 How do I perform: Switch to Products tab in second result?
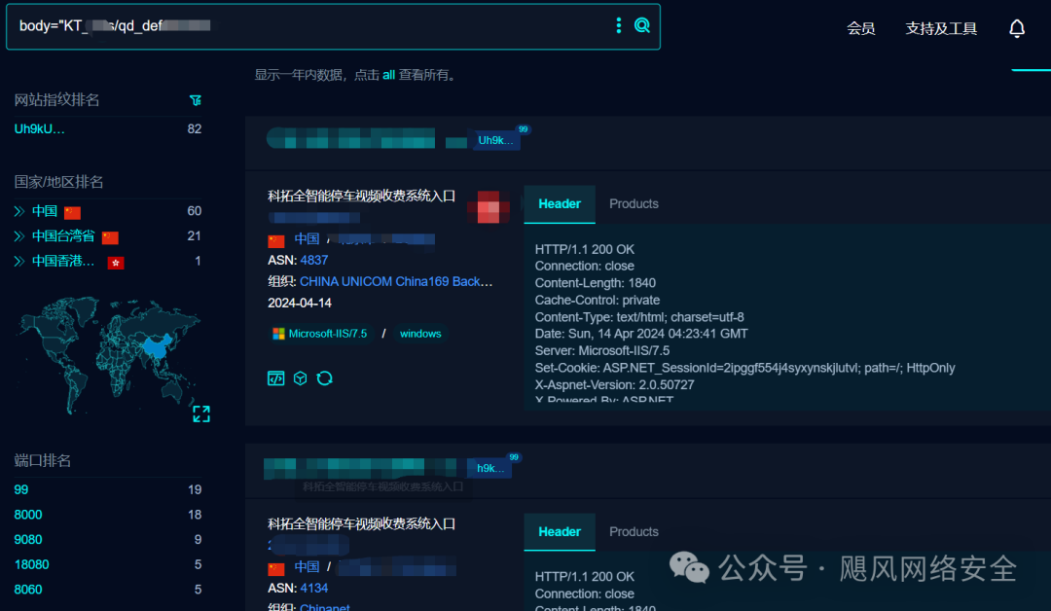pyautogui.click(x=634, y=531)
